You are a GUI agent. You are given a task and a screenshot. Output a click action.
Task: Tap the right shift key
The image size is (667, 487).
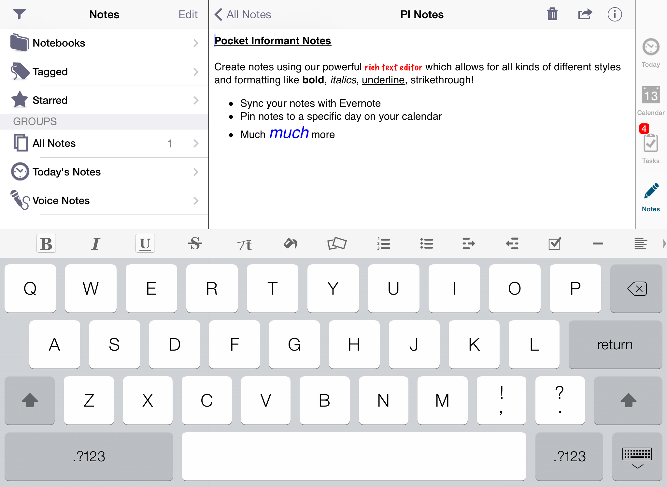(628, 400)
